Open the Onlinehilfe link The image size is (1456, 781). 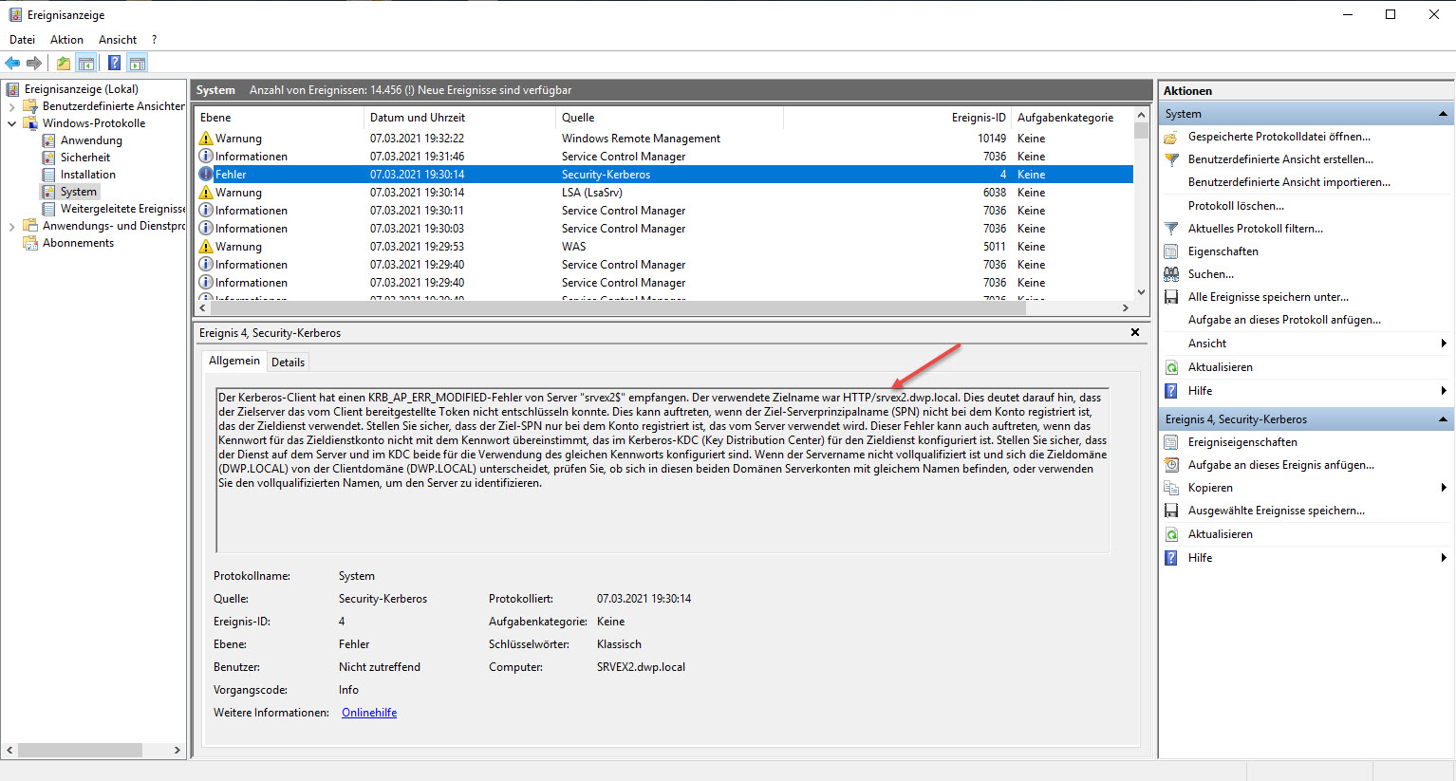pyautogui.click(x=369, y=713)
